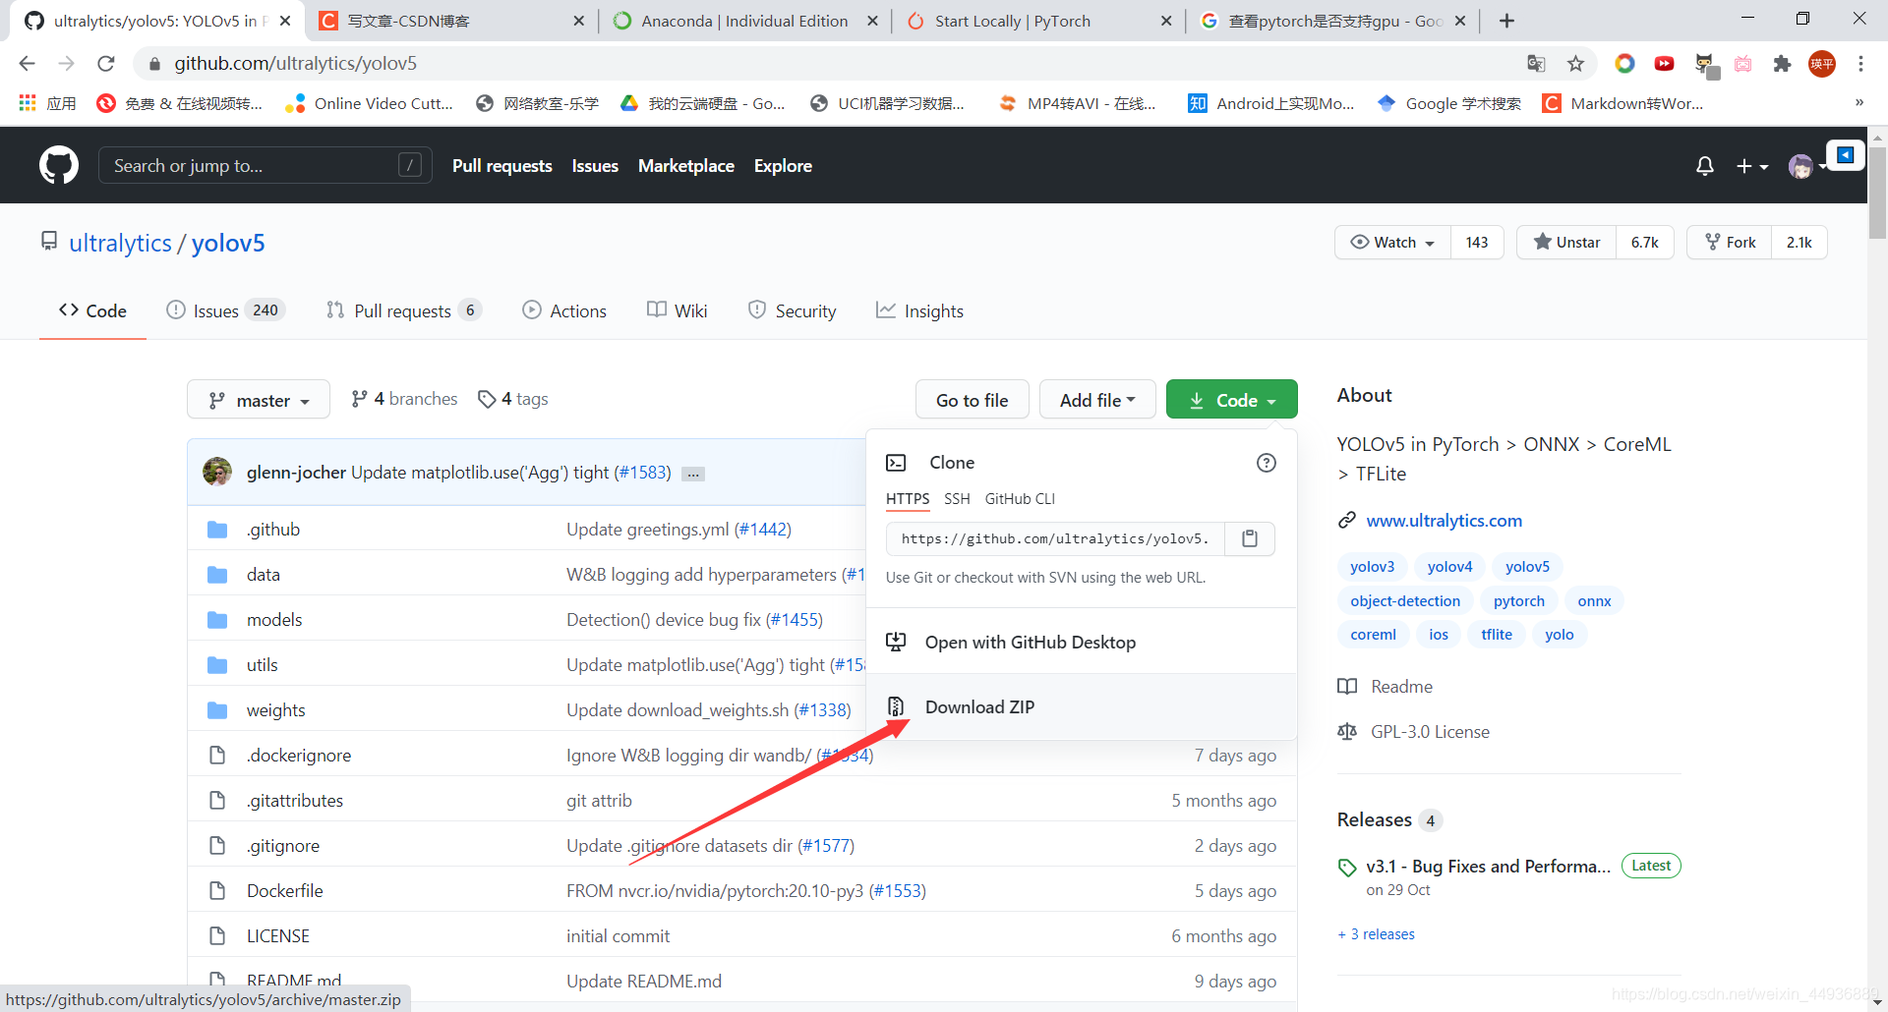Click the HTTPS clone URL field

click(1055, 538)
